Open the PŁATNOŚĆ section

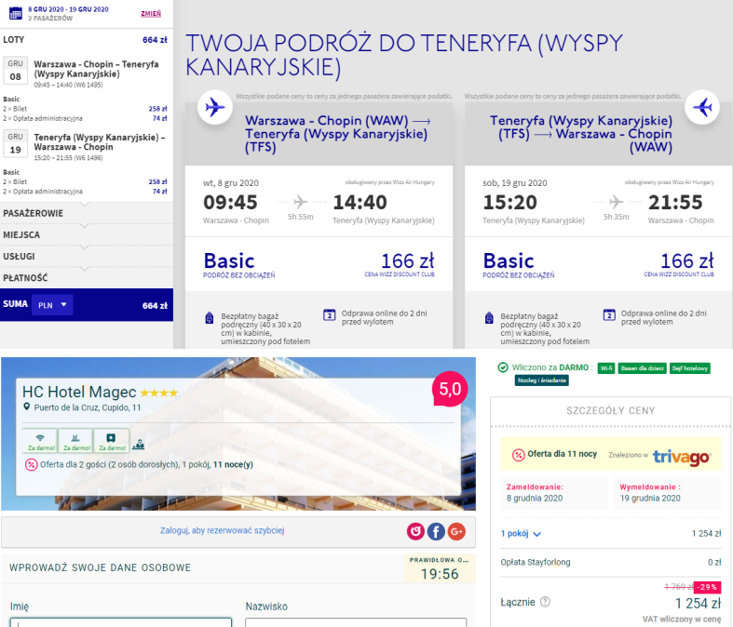87,278
